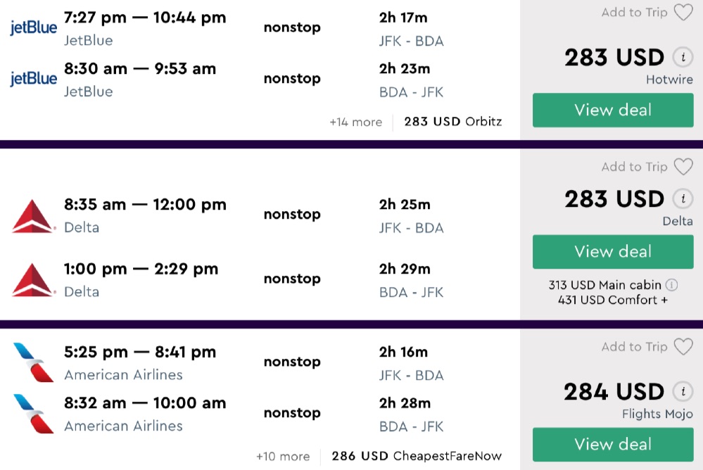
Task: View deal for the Delta flight
Action: tap(612, 252)
